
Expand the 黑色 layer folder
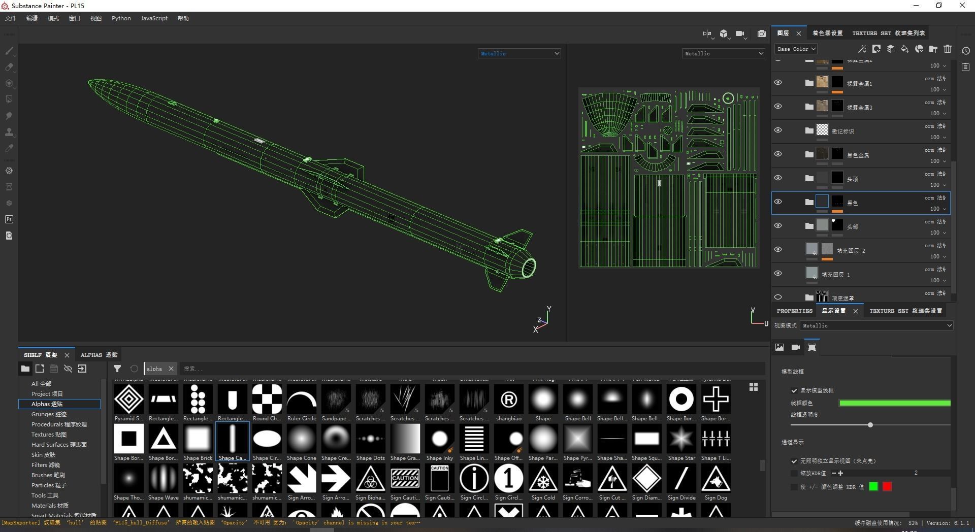click(809, 202)
